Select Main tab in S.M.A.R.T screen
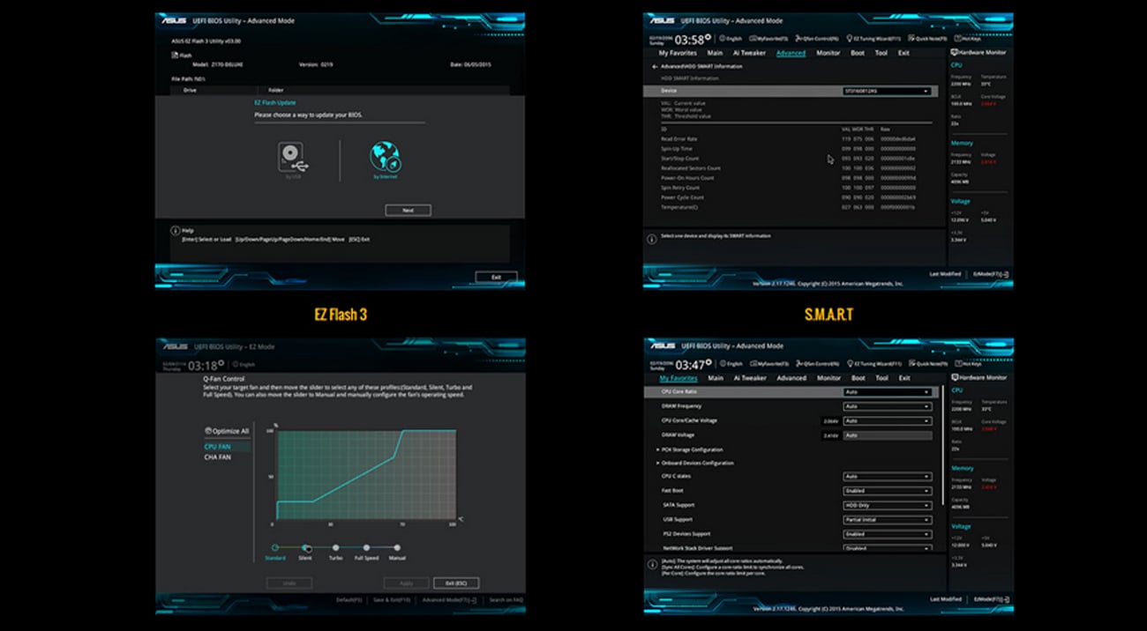 click(x=716, y=53)
